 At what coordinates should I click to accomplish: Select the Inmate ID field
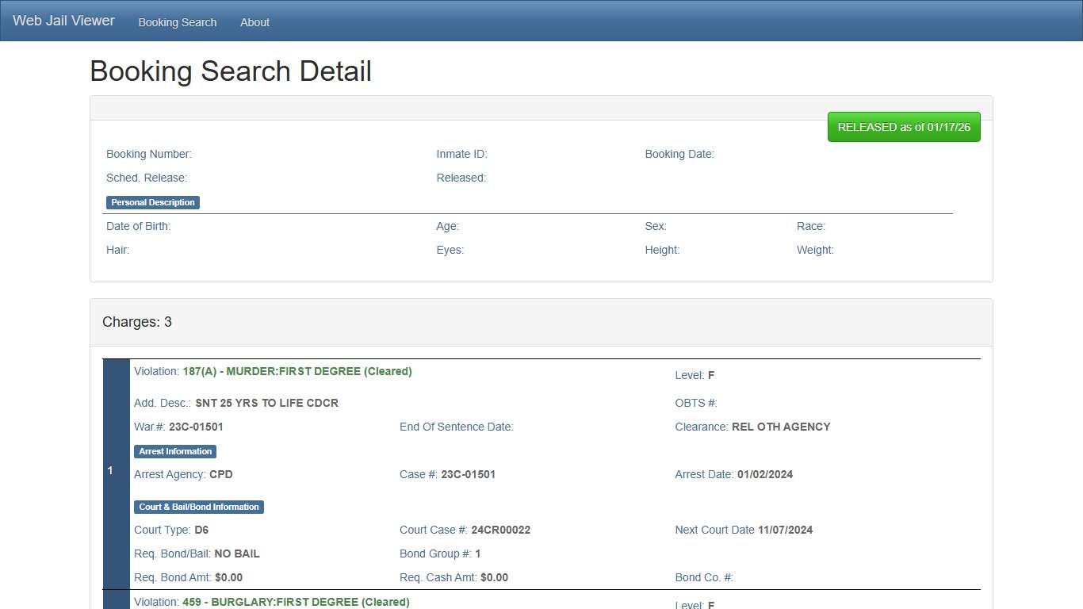461,154
